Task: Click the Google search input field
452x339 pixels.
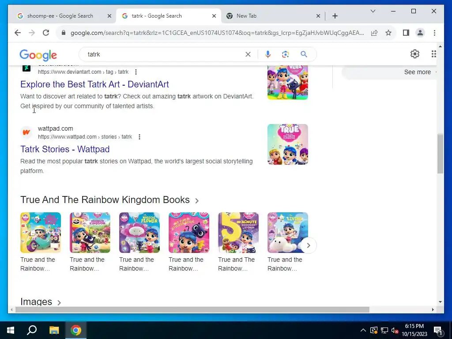Action: [x=164, y=54]
